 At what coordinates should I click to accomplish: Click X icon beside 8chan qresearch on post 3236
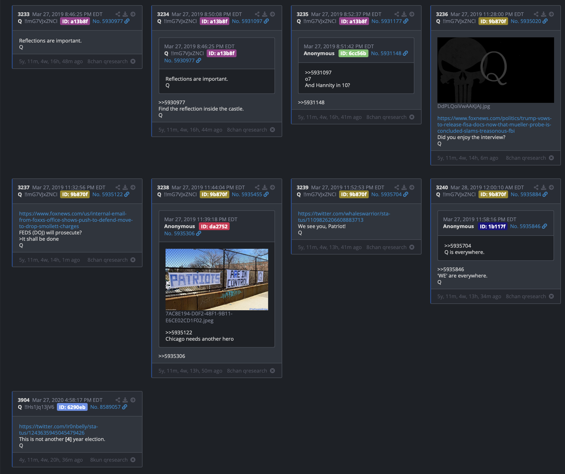[x=551, y=158]
